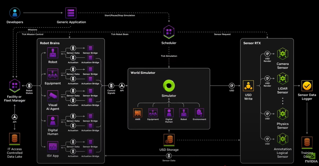Click the Control Signals database icon
The height and width of the screenshot is (166, 319).
click(x=111, y=86)
